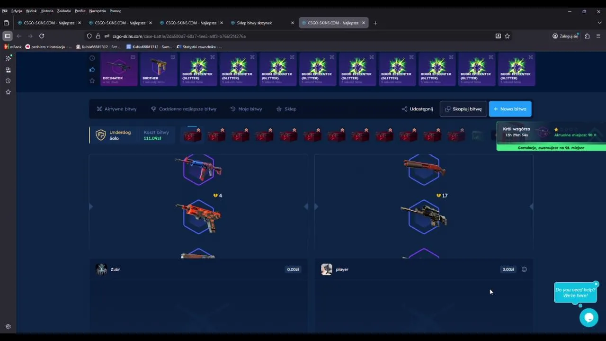Click the left arrow of player's drop panel
Viewport: 606px width, 341px height.
316,206
